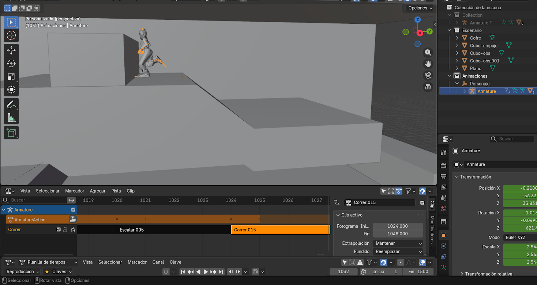Expand the Cubo-empuje object in the outliner

click(457, 46)
